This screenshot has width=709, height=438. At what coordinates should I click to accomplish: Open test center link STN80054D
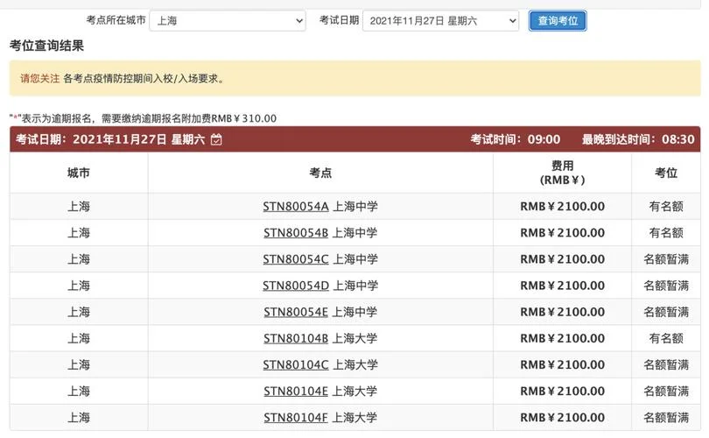click(296, 286)
